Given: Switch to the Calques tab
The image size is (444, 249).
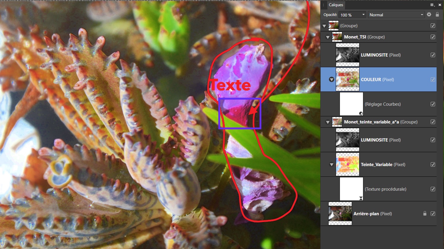Looking at the screenshot, I should 336,5.
